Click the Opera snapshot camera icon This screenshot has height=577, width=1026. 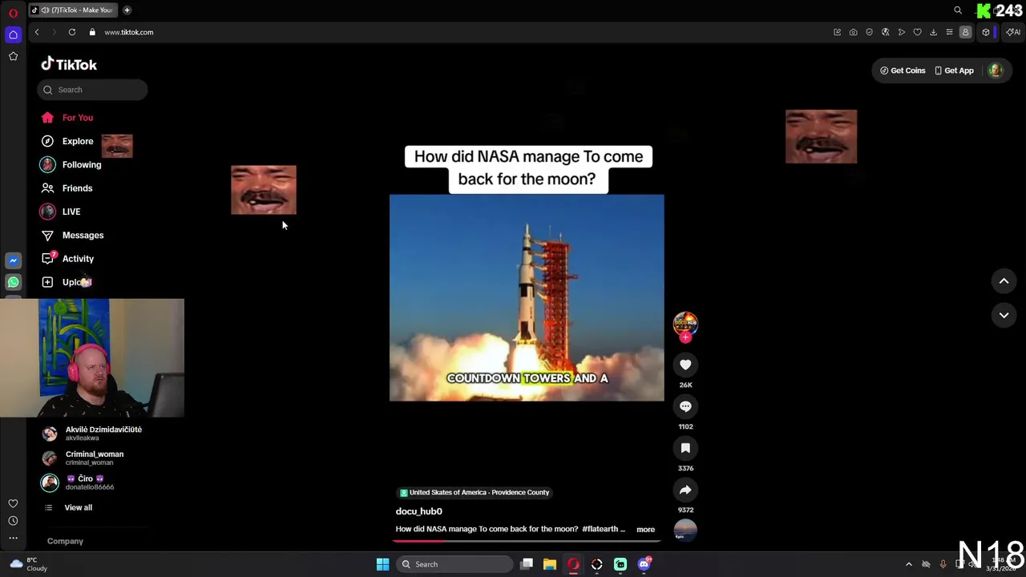[853, 32]
